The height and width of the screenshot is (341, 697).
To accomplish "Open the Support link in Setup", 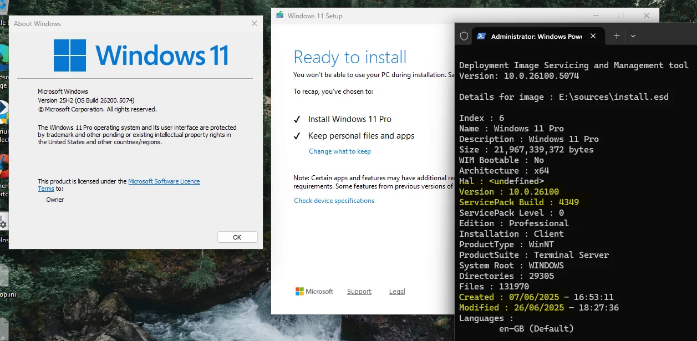I will 359,292.
